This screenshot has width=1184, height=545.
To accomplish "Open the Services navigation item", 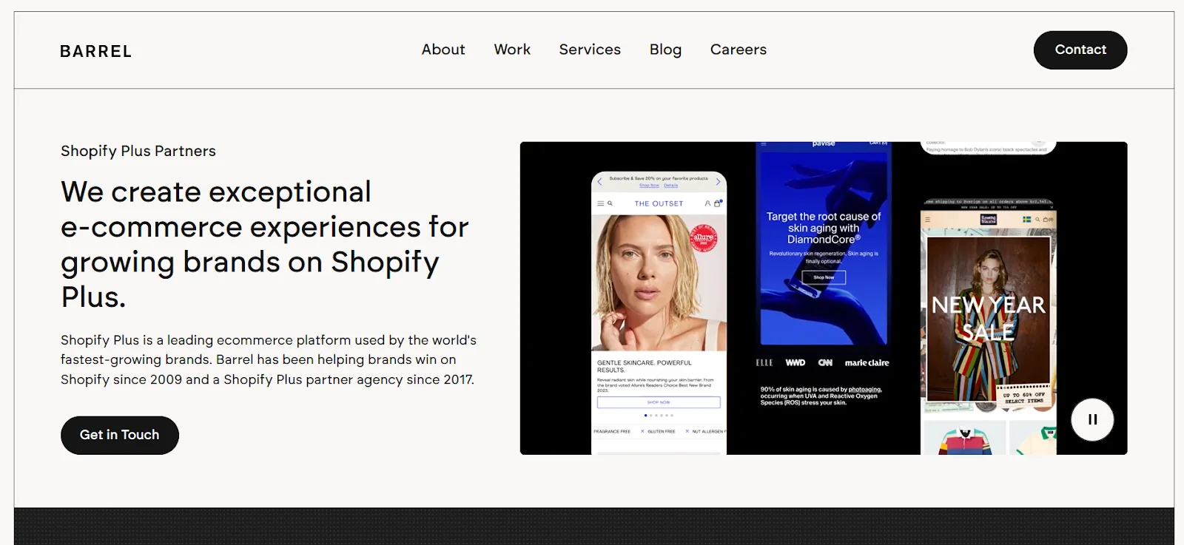I will (590, 50).
